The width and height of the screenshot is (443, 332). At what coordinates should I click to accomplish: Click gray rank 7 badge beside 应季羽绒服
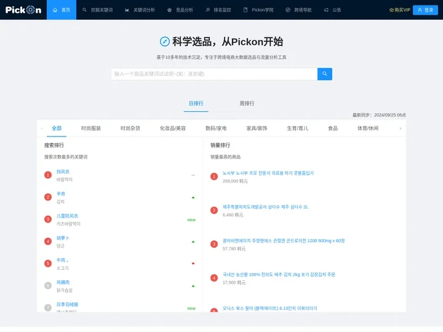[48, 308]
